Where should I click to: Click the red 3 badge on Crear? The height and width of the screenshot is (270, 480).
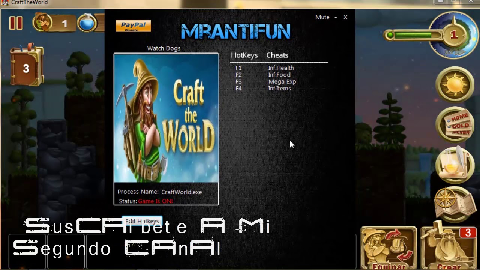click(x=468, y=233)
